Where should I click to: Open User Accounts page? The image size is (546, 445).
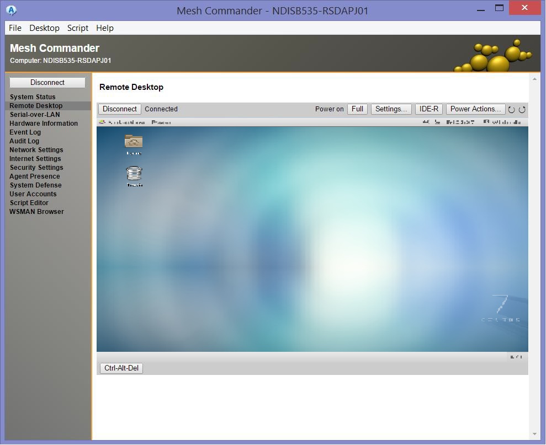pos(33,194)
